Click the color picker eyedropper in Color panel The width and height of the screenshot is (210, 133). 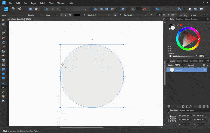click(178, 25)
